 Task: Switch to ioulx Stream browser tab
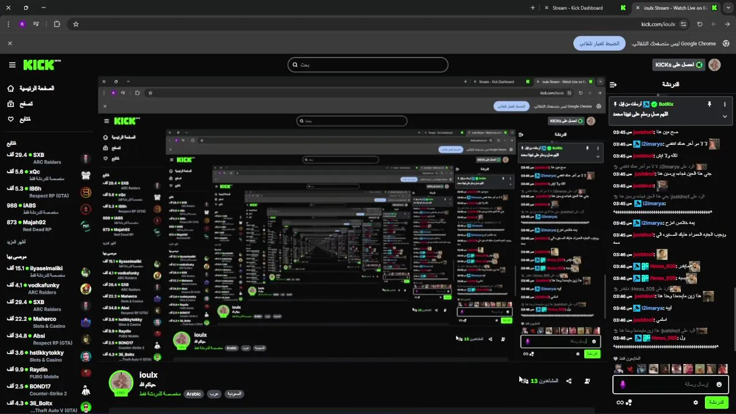click(x=675, y=8)
